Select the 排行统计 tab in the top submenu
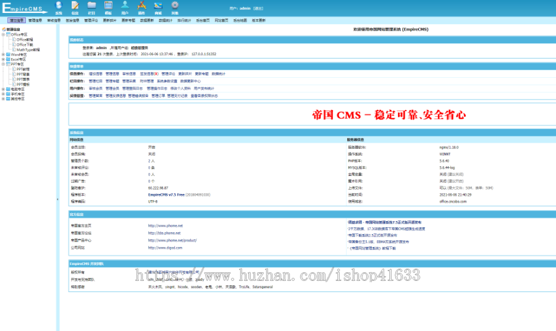 pyautogui.click(x=184, y=20)
